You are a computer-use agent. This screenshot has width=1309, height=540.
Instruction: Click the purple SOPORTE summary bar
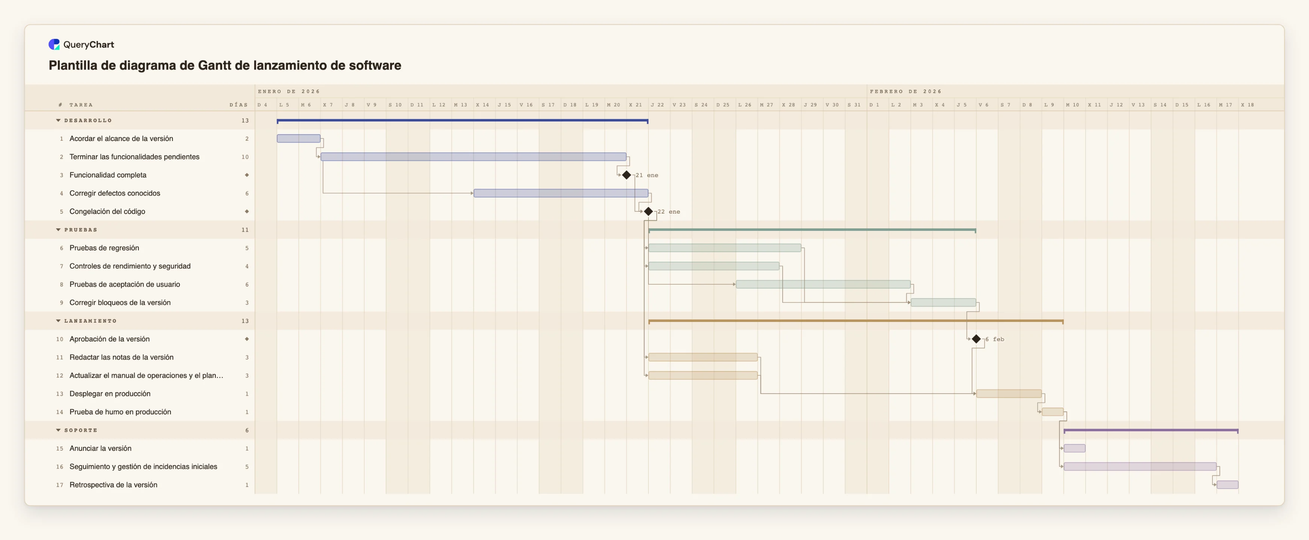tap(1151, 431)
